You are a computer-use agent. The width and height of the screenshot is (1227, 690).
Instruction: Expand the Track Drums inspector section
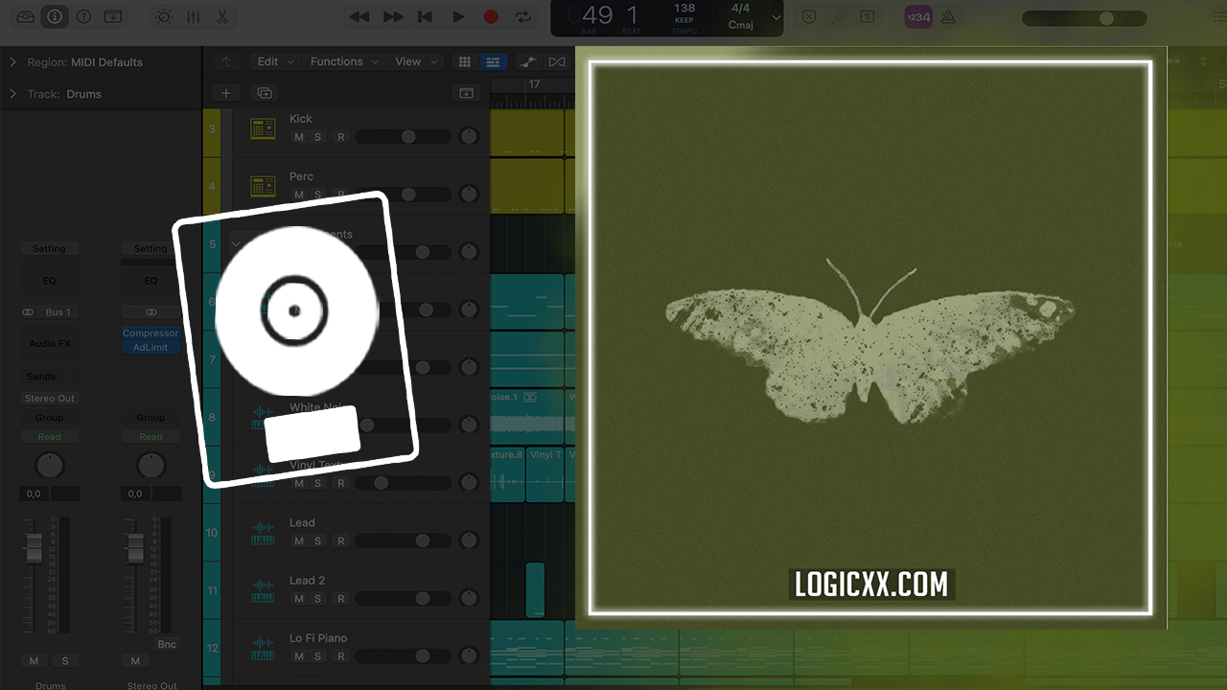click(12, 94)
